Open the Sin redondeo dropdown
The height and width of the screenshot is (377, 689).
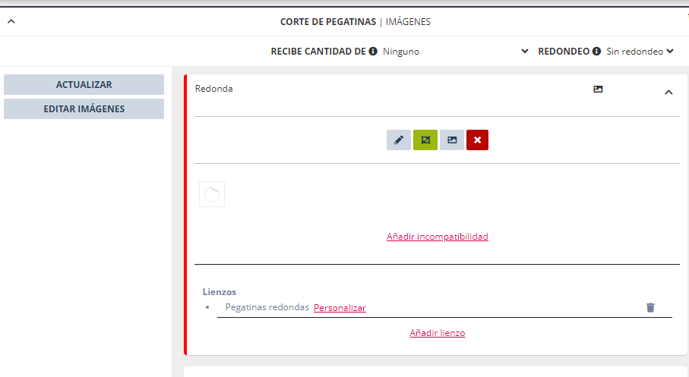click(x=640, y=52)
